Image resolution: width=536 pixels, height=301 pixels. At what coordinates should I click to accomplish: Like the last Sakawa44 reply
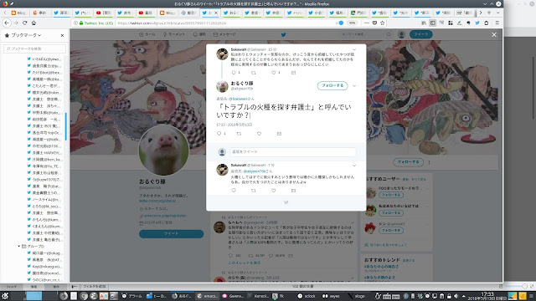(274, 191)
